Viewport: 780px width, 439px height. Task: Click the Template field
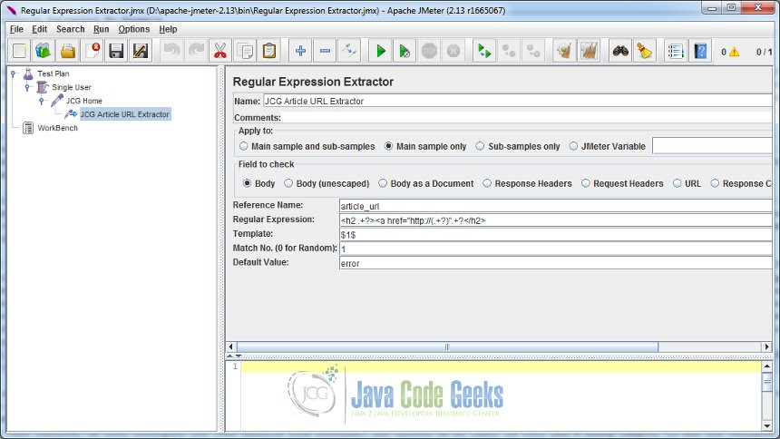pos(556,234)
